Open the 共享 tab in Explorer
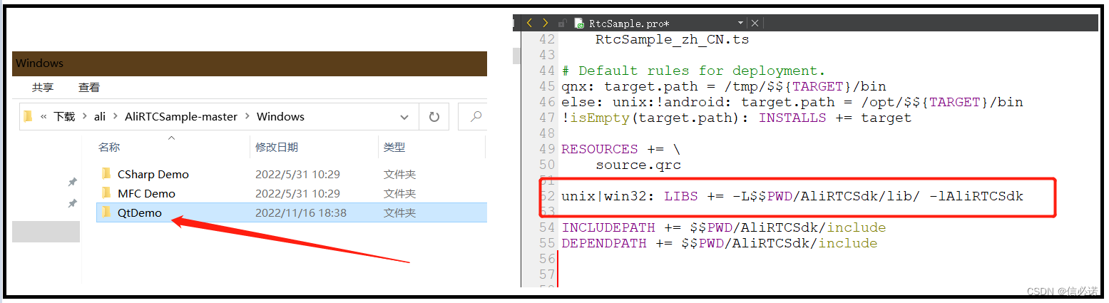1109x303 pixels. click(43, 87)
